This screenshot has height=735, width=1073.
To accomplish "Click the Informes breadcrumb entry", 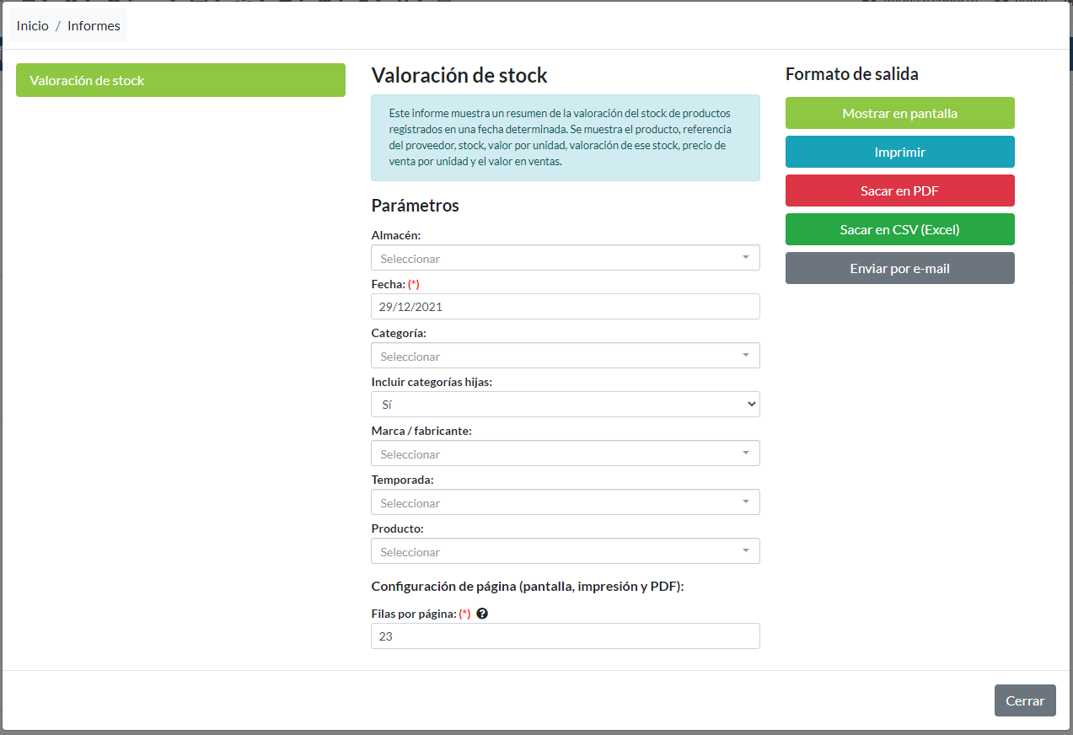I will pyautogui.click(x=94, y=25).
